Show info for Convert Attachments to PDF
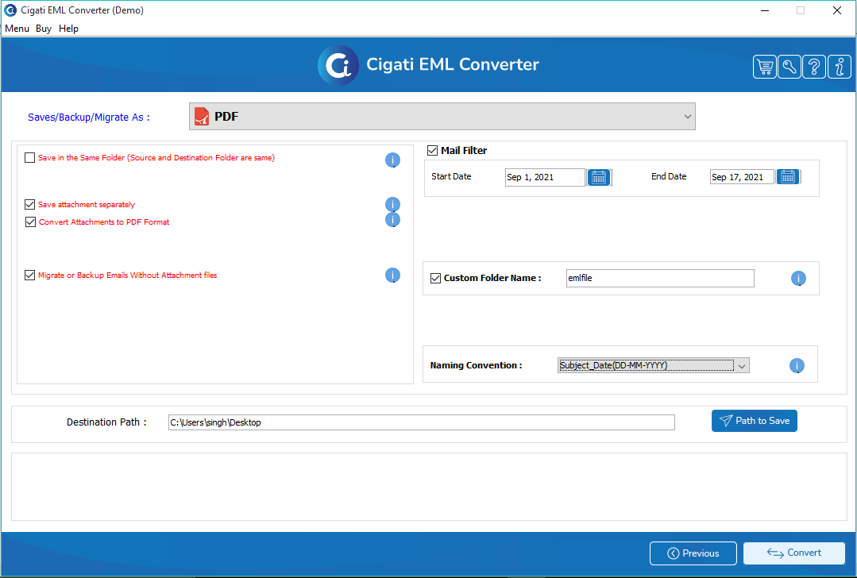 (392, 220)
